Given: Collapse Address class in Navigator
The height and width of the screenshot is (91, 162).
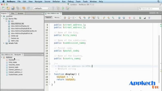Looking at the screenshot, I should pos(2,57).
